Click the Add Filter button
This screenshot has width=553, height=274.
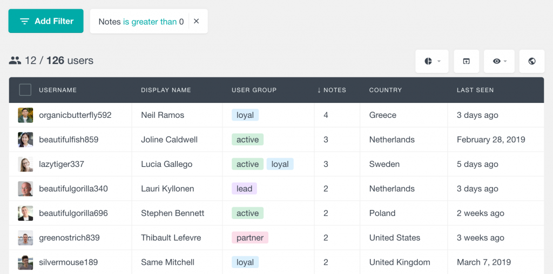(x=46, y=21)
